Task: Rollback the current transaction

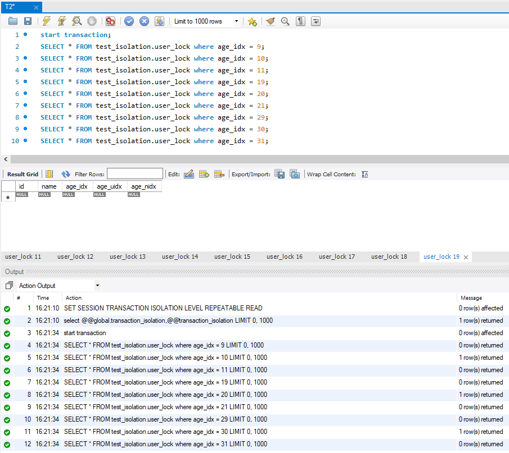Action: tap(144, 21)
